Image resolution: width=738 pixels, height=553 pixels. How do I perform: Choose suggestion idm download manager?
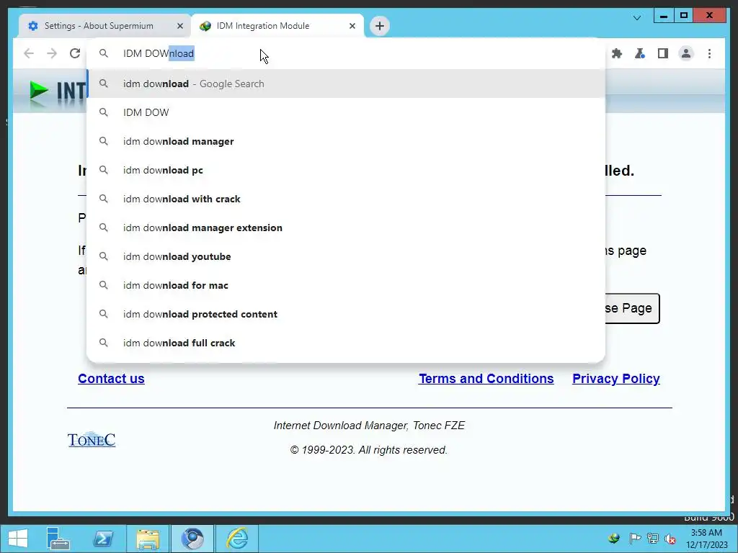(346, 141)
